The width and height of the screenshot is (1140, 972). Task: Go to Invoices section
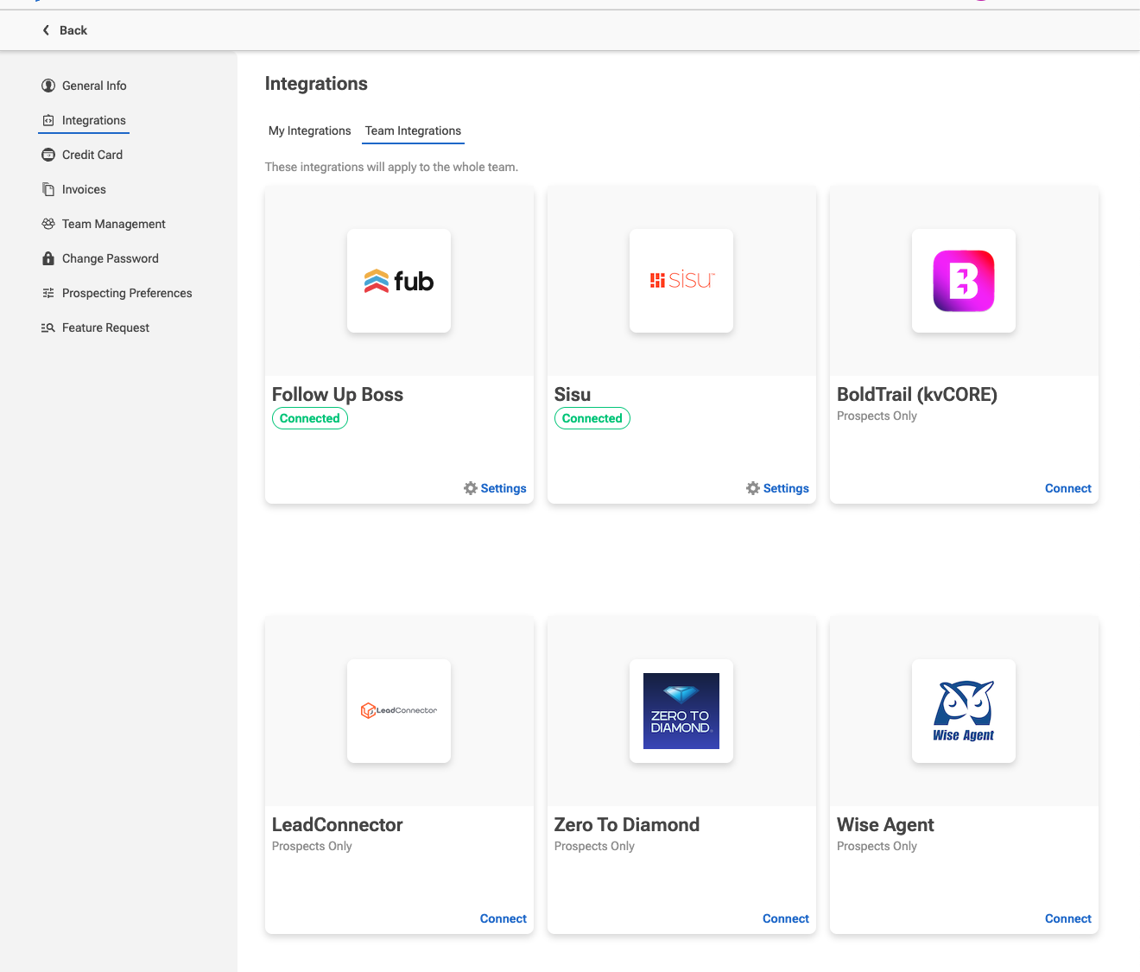click(x=84, y=189)
